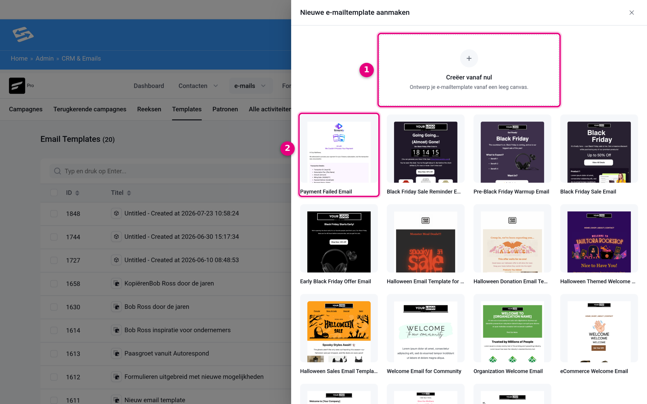
Task: Click block editor icon of template 1848
Action: coord(116,213)
